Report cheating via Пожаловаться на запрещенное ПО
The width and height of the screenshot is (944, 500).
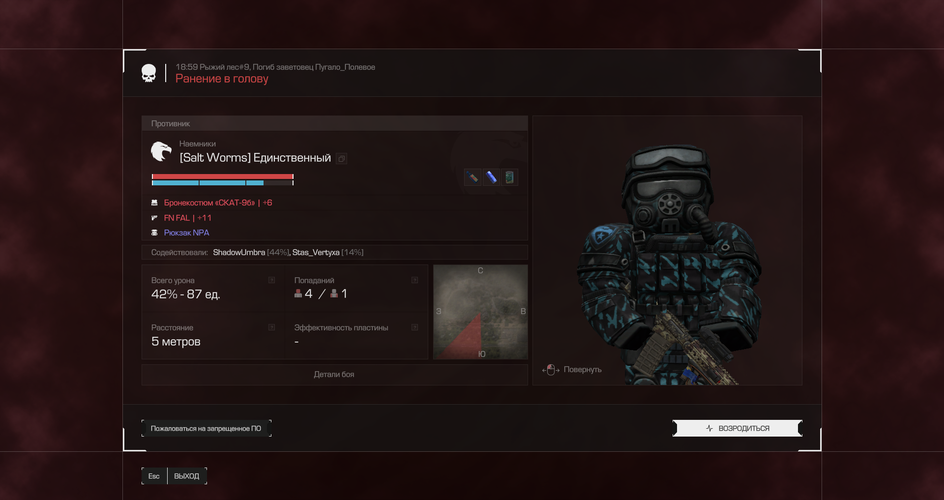coord(206,428)
